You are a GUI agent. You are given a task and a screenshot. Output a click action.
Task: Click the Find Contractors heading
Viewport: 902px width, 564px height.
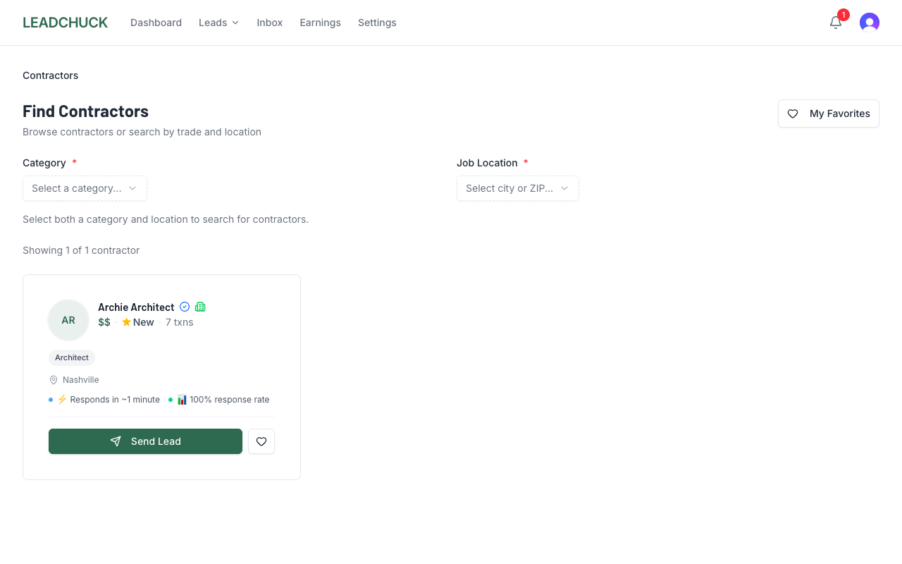[x=85, y=111]
